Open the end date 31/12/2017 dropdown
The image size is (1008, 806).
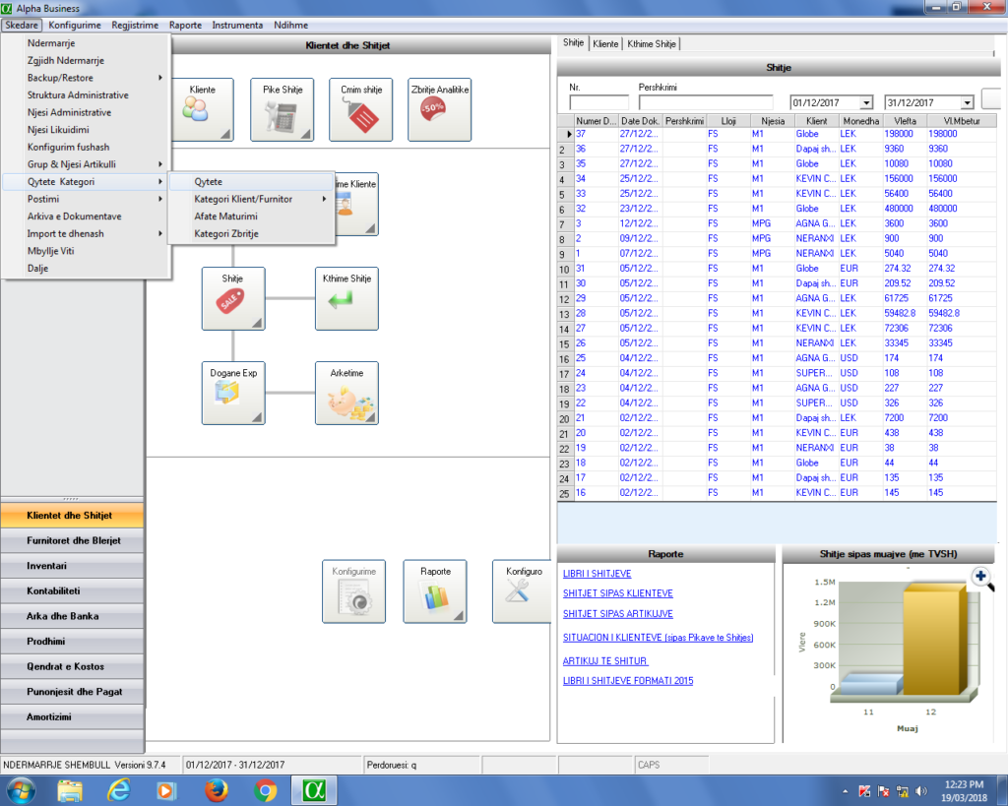(967, 102)
